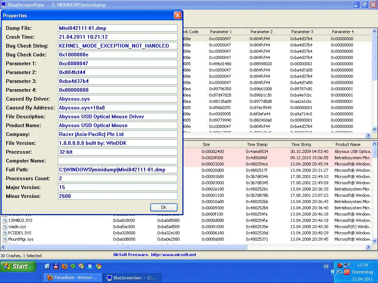Image resolution: width=378 pixels, height=283 pixels.
Task: Click time string 30.10.2009 04:53:40
Action: coord(309,151)
